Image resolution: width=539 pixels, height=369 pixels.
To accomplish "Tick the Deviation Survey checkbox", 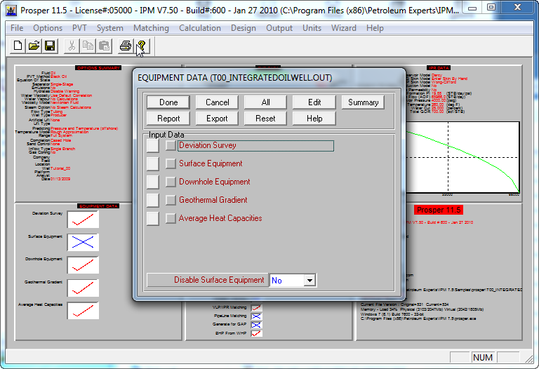I will pos(171,145).
